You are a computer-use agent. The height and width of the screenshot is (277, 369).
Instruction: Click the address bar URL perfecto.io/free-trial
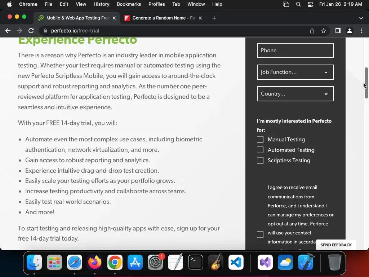coord(75,31)
